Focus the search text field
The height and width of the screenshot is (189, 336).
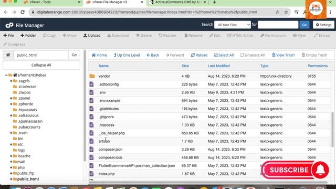click(x=278, y=25)
